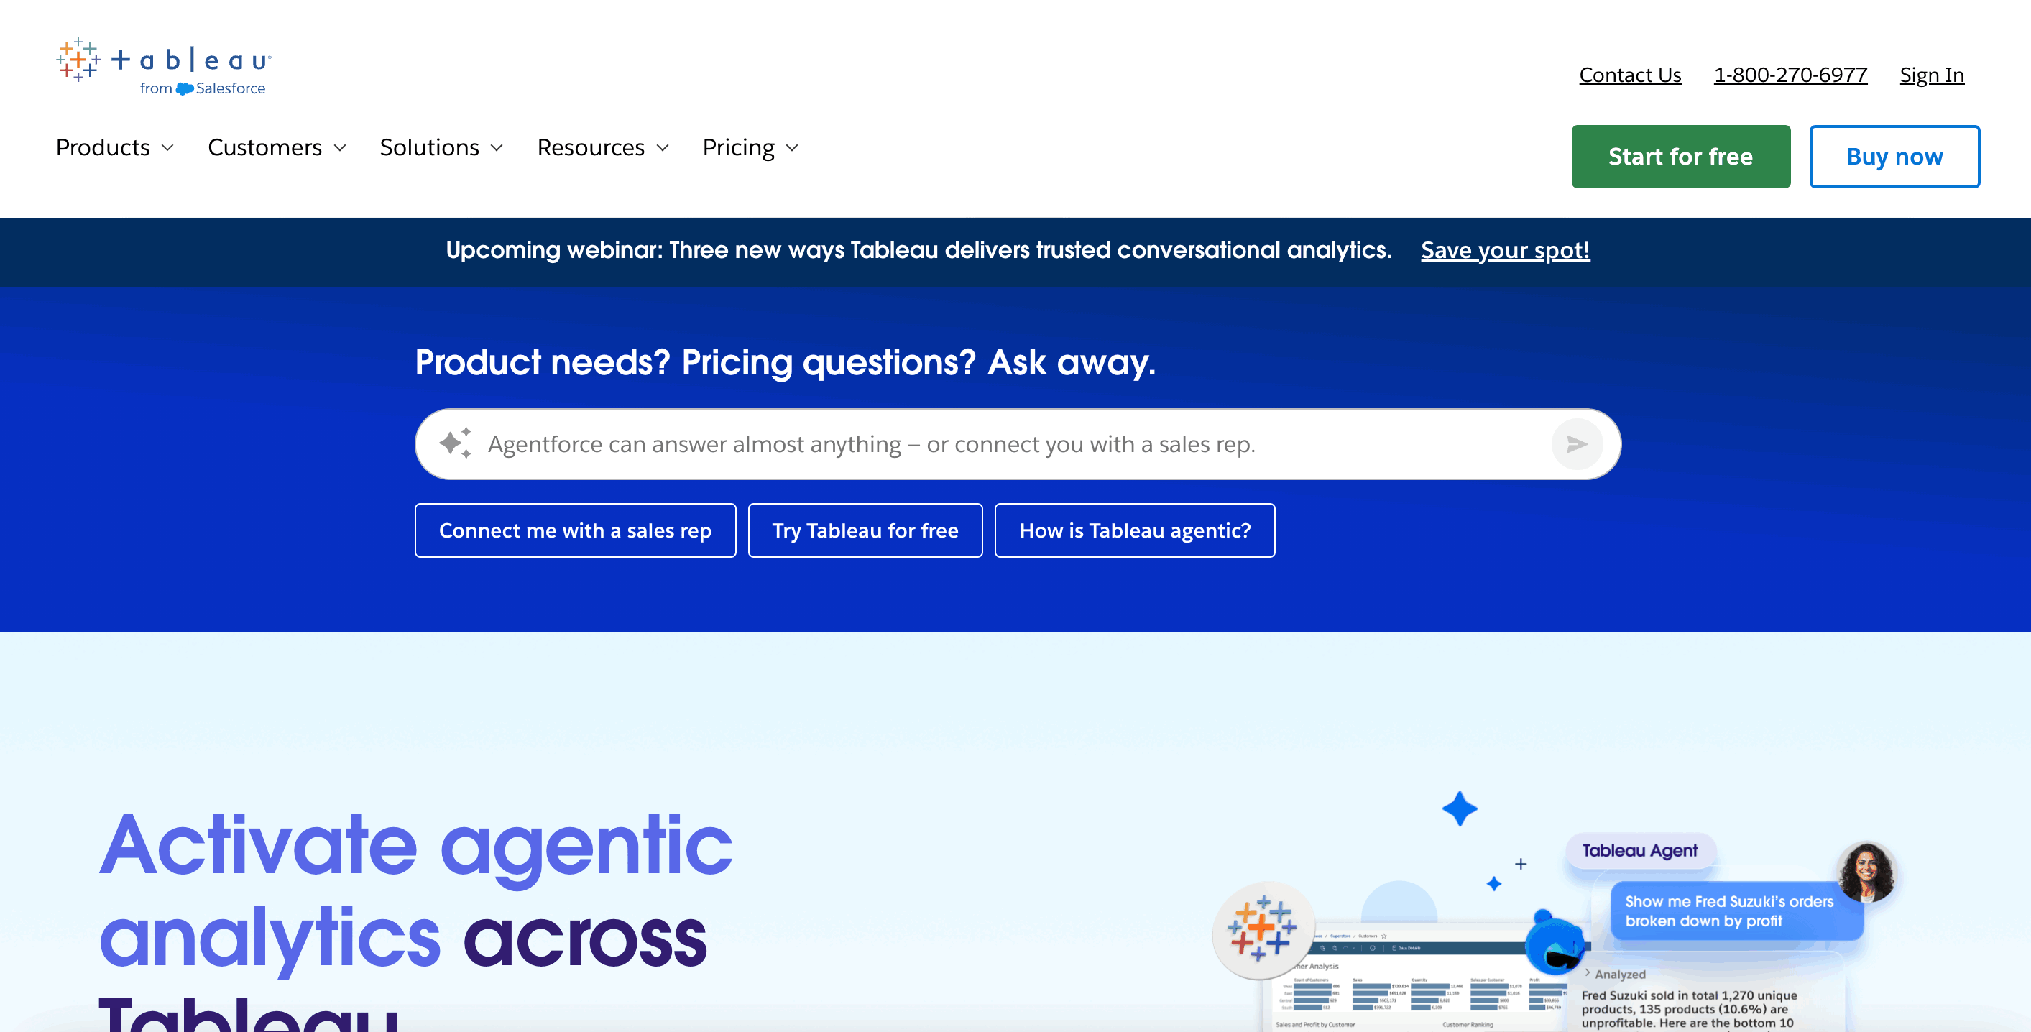The width and height of the screenshot is (2031, 1032).
Task: Focus the Agentforce question input field
Action: tap(1017, 444)
